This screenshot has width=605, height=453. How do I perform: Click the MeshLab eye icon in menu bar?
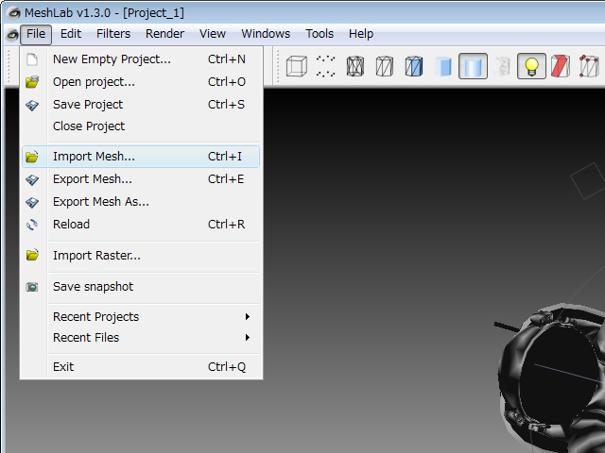(x=12, y=35)
